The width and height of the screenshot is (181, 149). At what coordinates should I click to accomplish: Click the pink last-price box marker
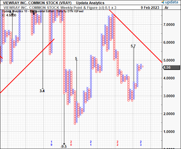coord(143,67)
